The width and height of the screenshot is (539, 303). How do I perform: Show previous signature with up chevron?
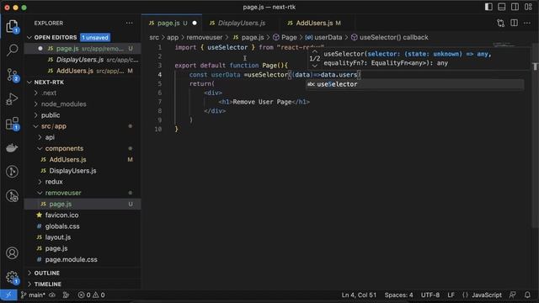coord(314,51)
